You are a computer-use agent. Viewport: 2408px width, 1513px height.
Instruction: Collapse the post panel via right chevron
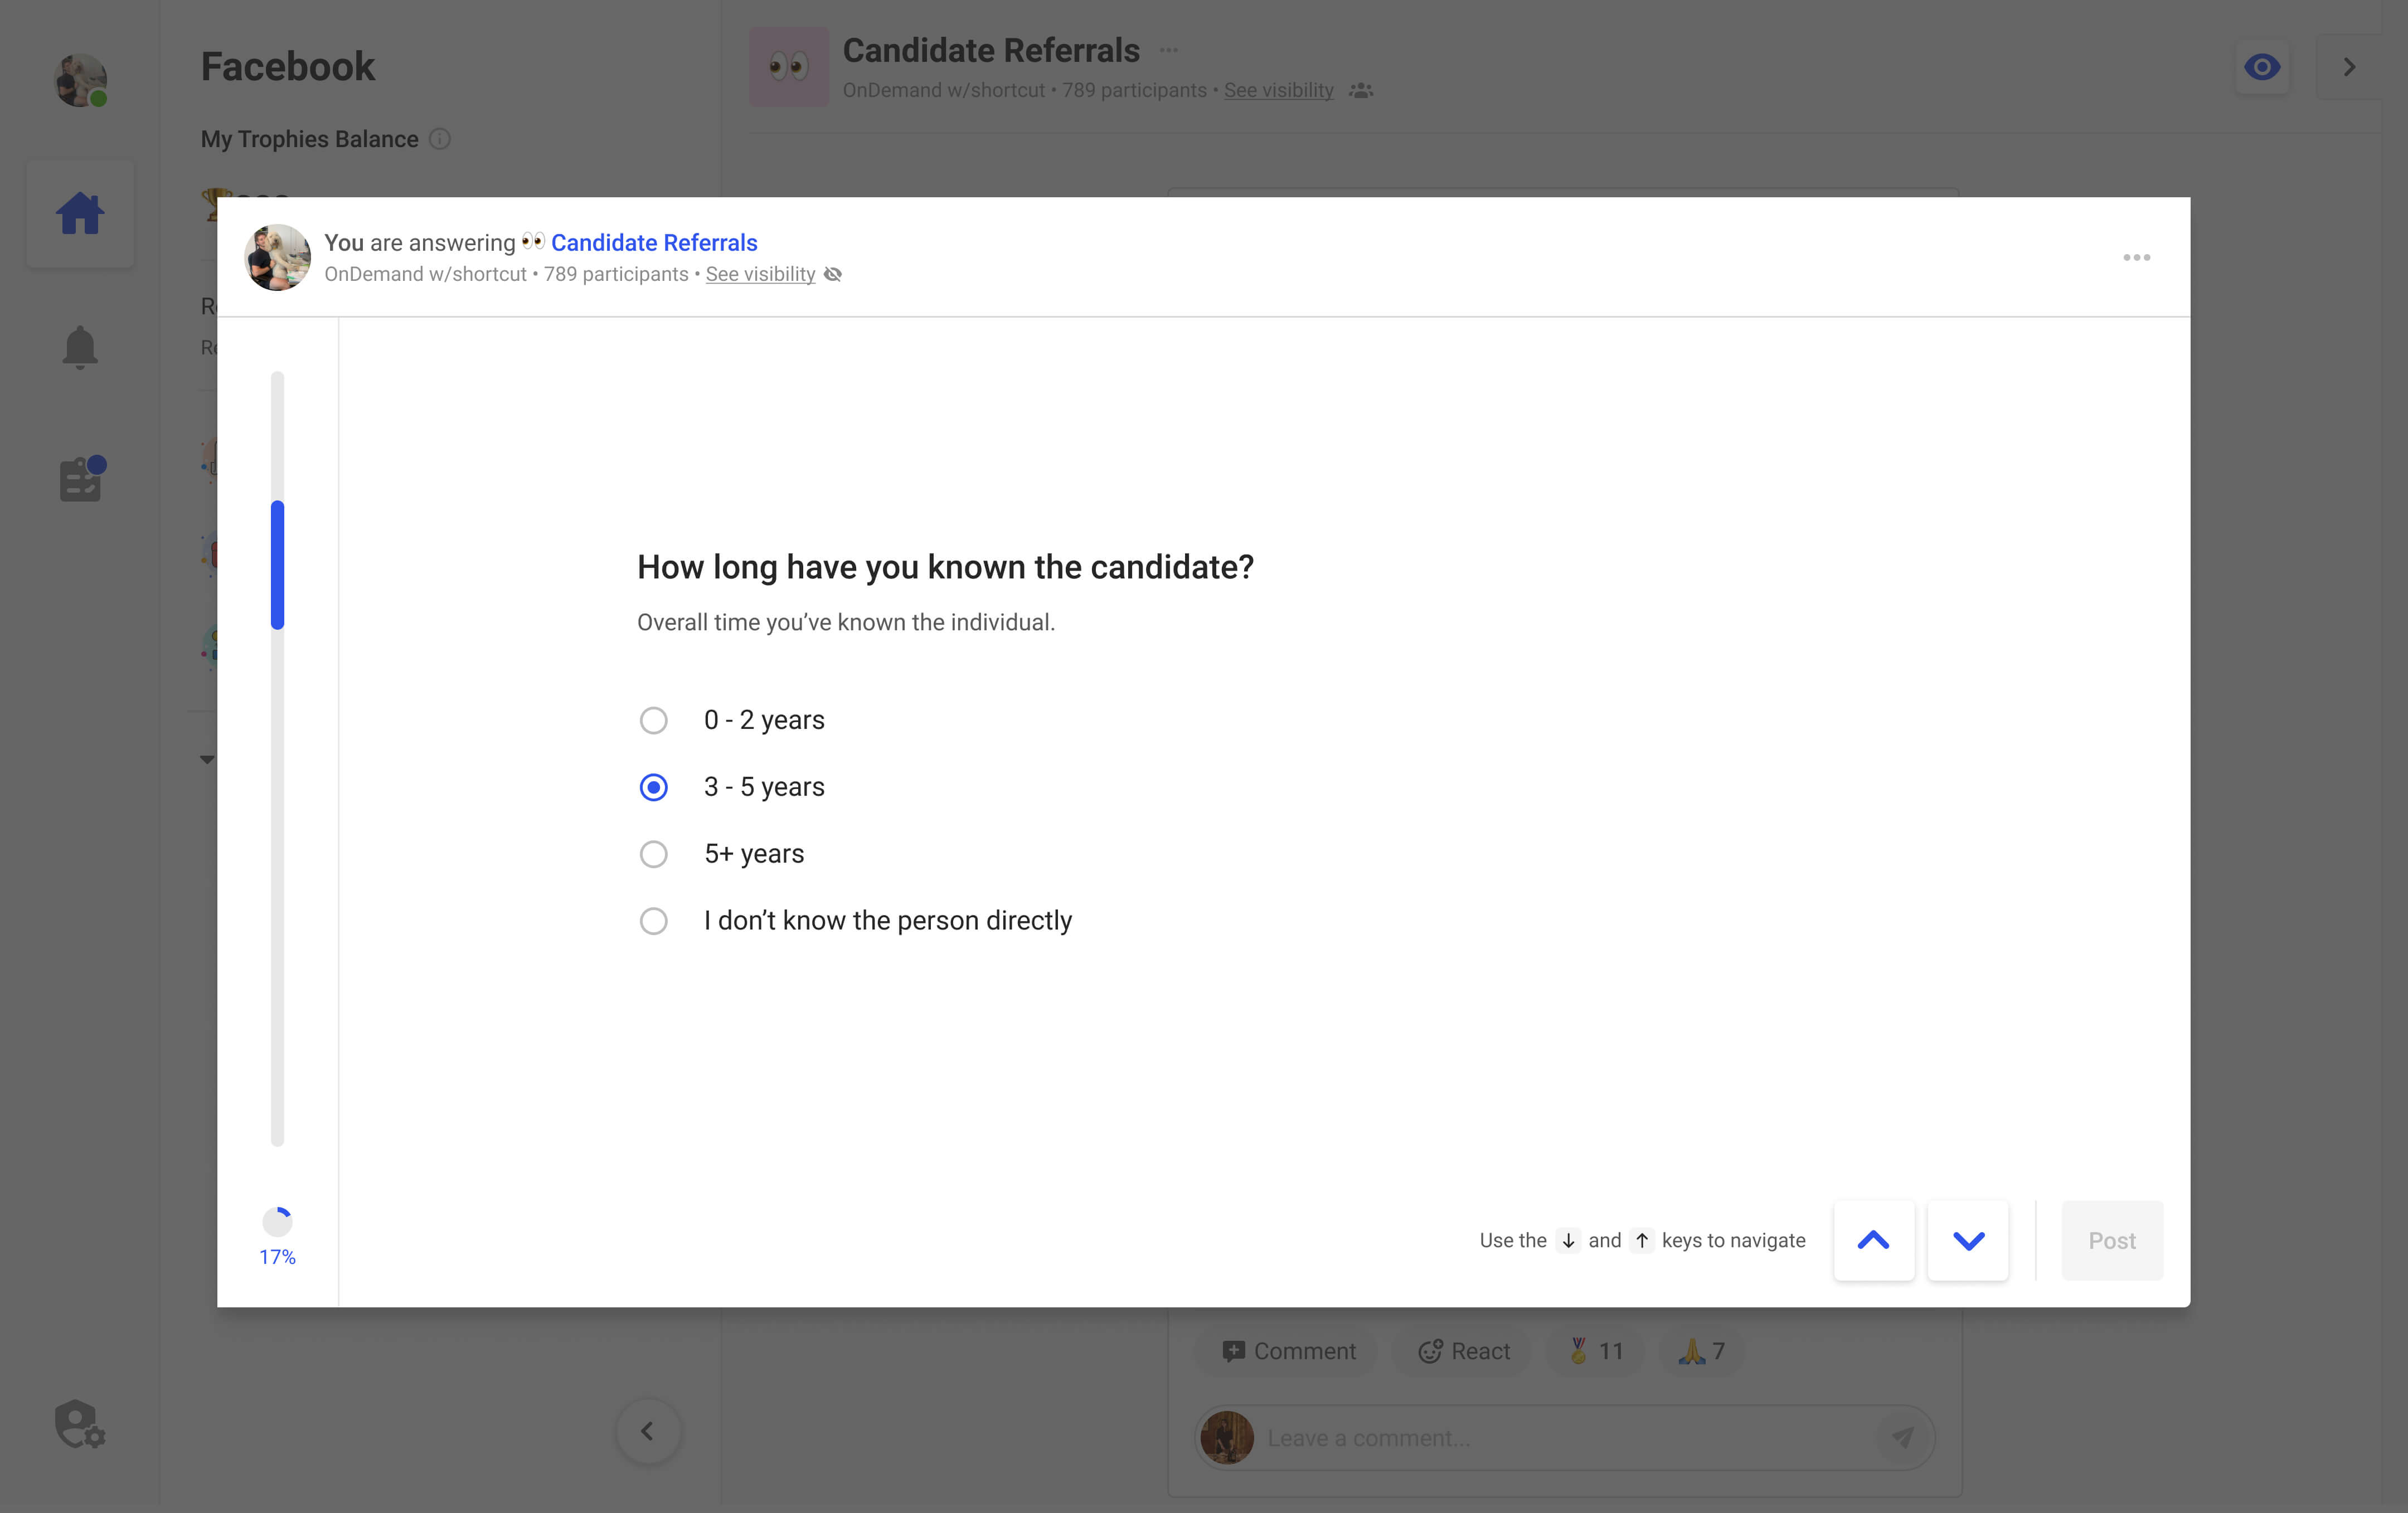pos(2349,66)
